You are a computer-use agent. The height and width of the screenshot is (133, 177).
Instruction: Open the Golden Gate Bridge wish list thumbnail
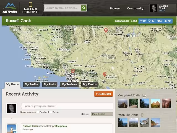coord(155,122)
